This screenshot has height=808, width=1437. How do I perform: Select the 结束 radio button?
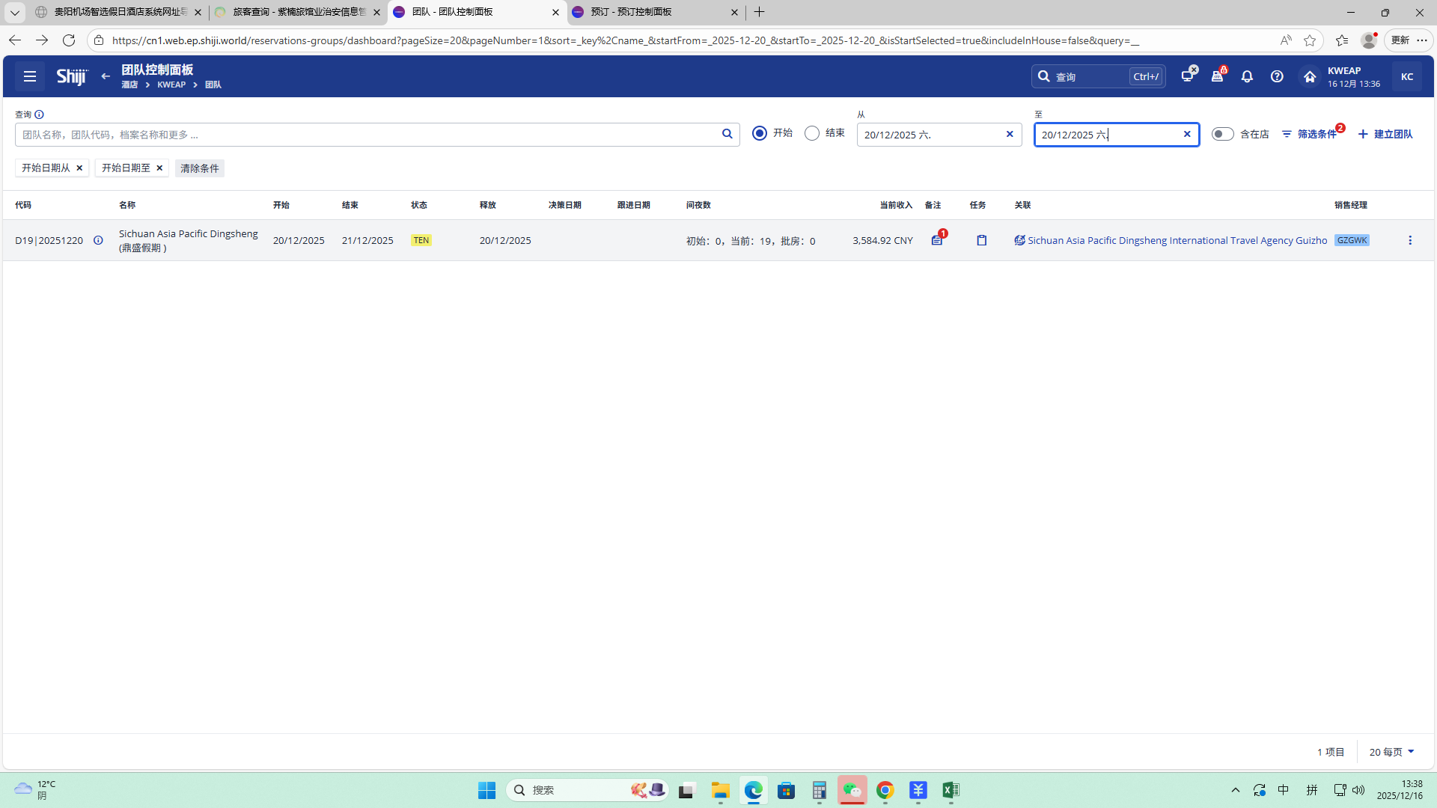(812, 133)
